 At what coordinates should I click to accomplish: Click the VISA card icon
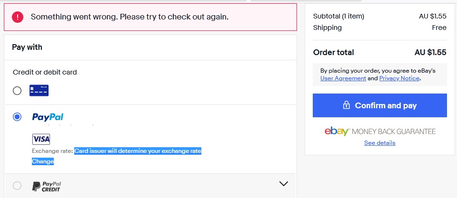coord(41,139)
